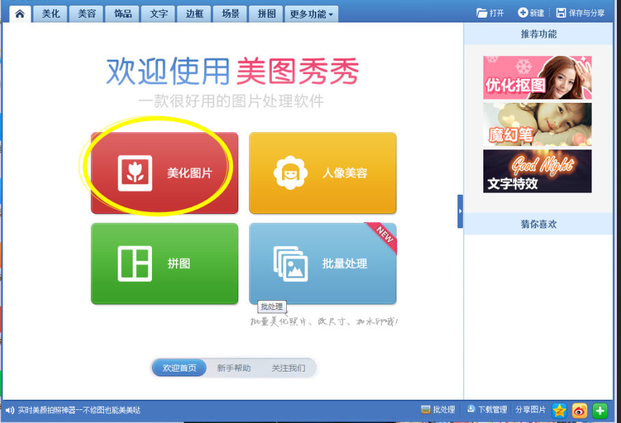Screen dimensions: 621x423
Task: Click the 推荐功能 panel header
Action: pyautogui.click(x=538, y=34)
